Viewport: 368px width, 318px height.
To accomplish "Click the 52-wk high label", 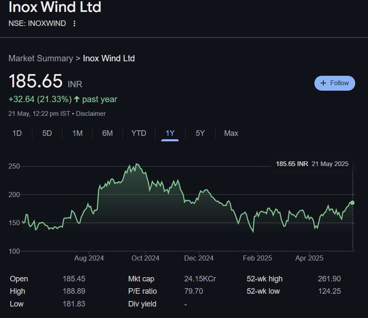I will click(265, 279).
